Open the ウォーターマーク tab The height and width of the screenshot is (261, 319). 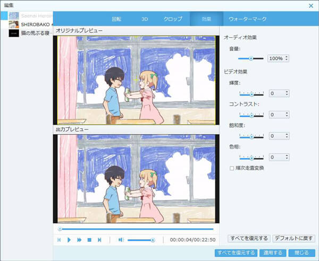tap(247, 19)
